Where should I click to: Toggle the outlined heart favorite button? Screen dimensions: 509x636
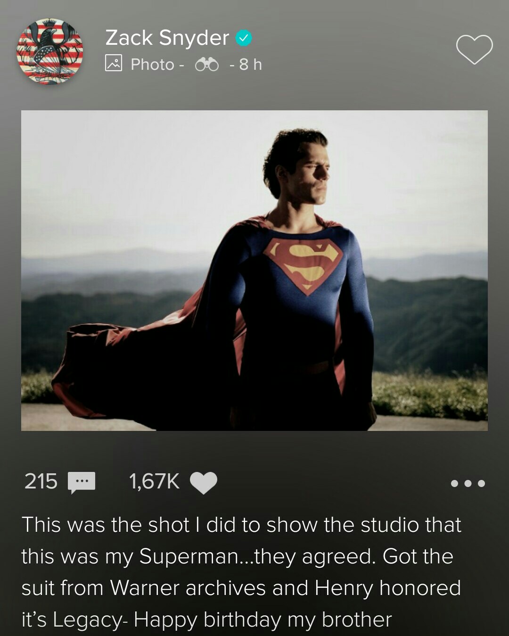point(474,49)
